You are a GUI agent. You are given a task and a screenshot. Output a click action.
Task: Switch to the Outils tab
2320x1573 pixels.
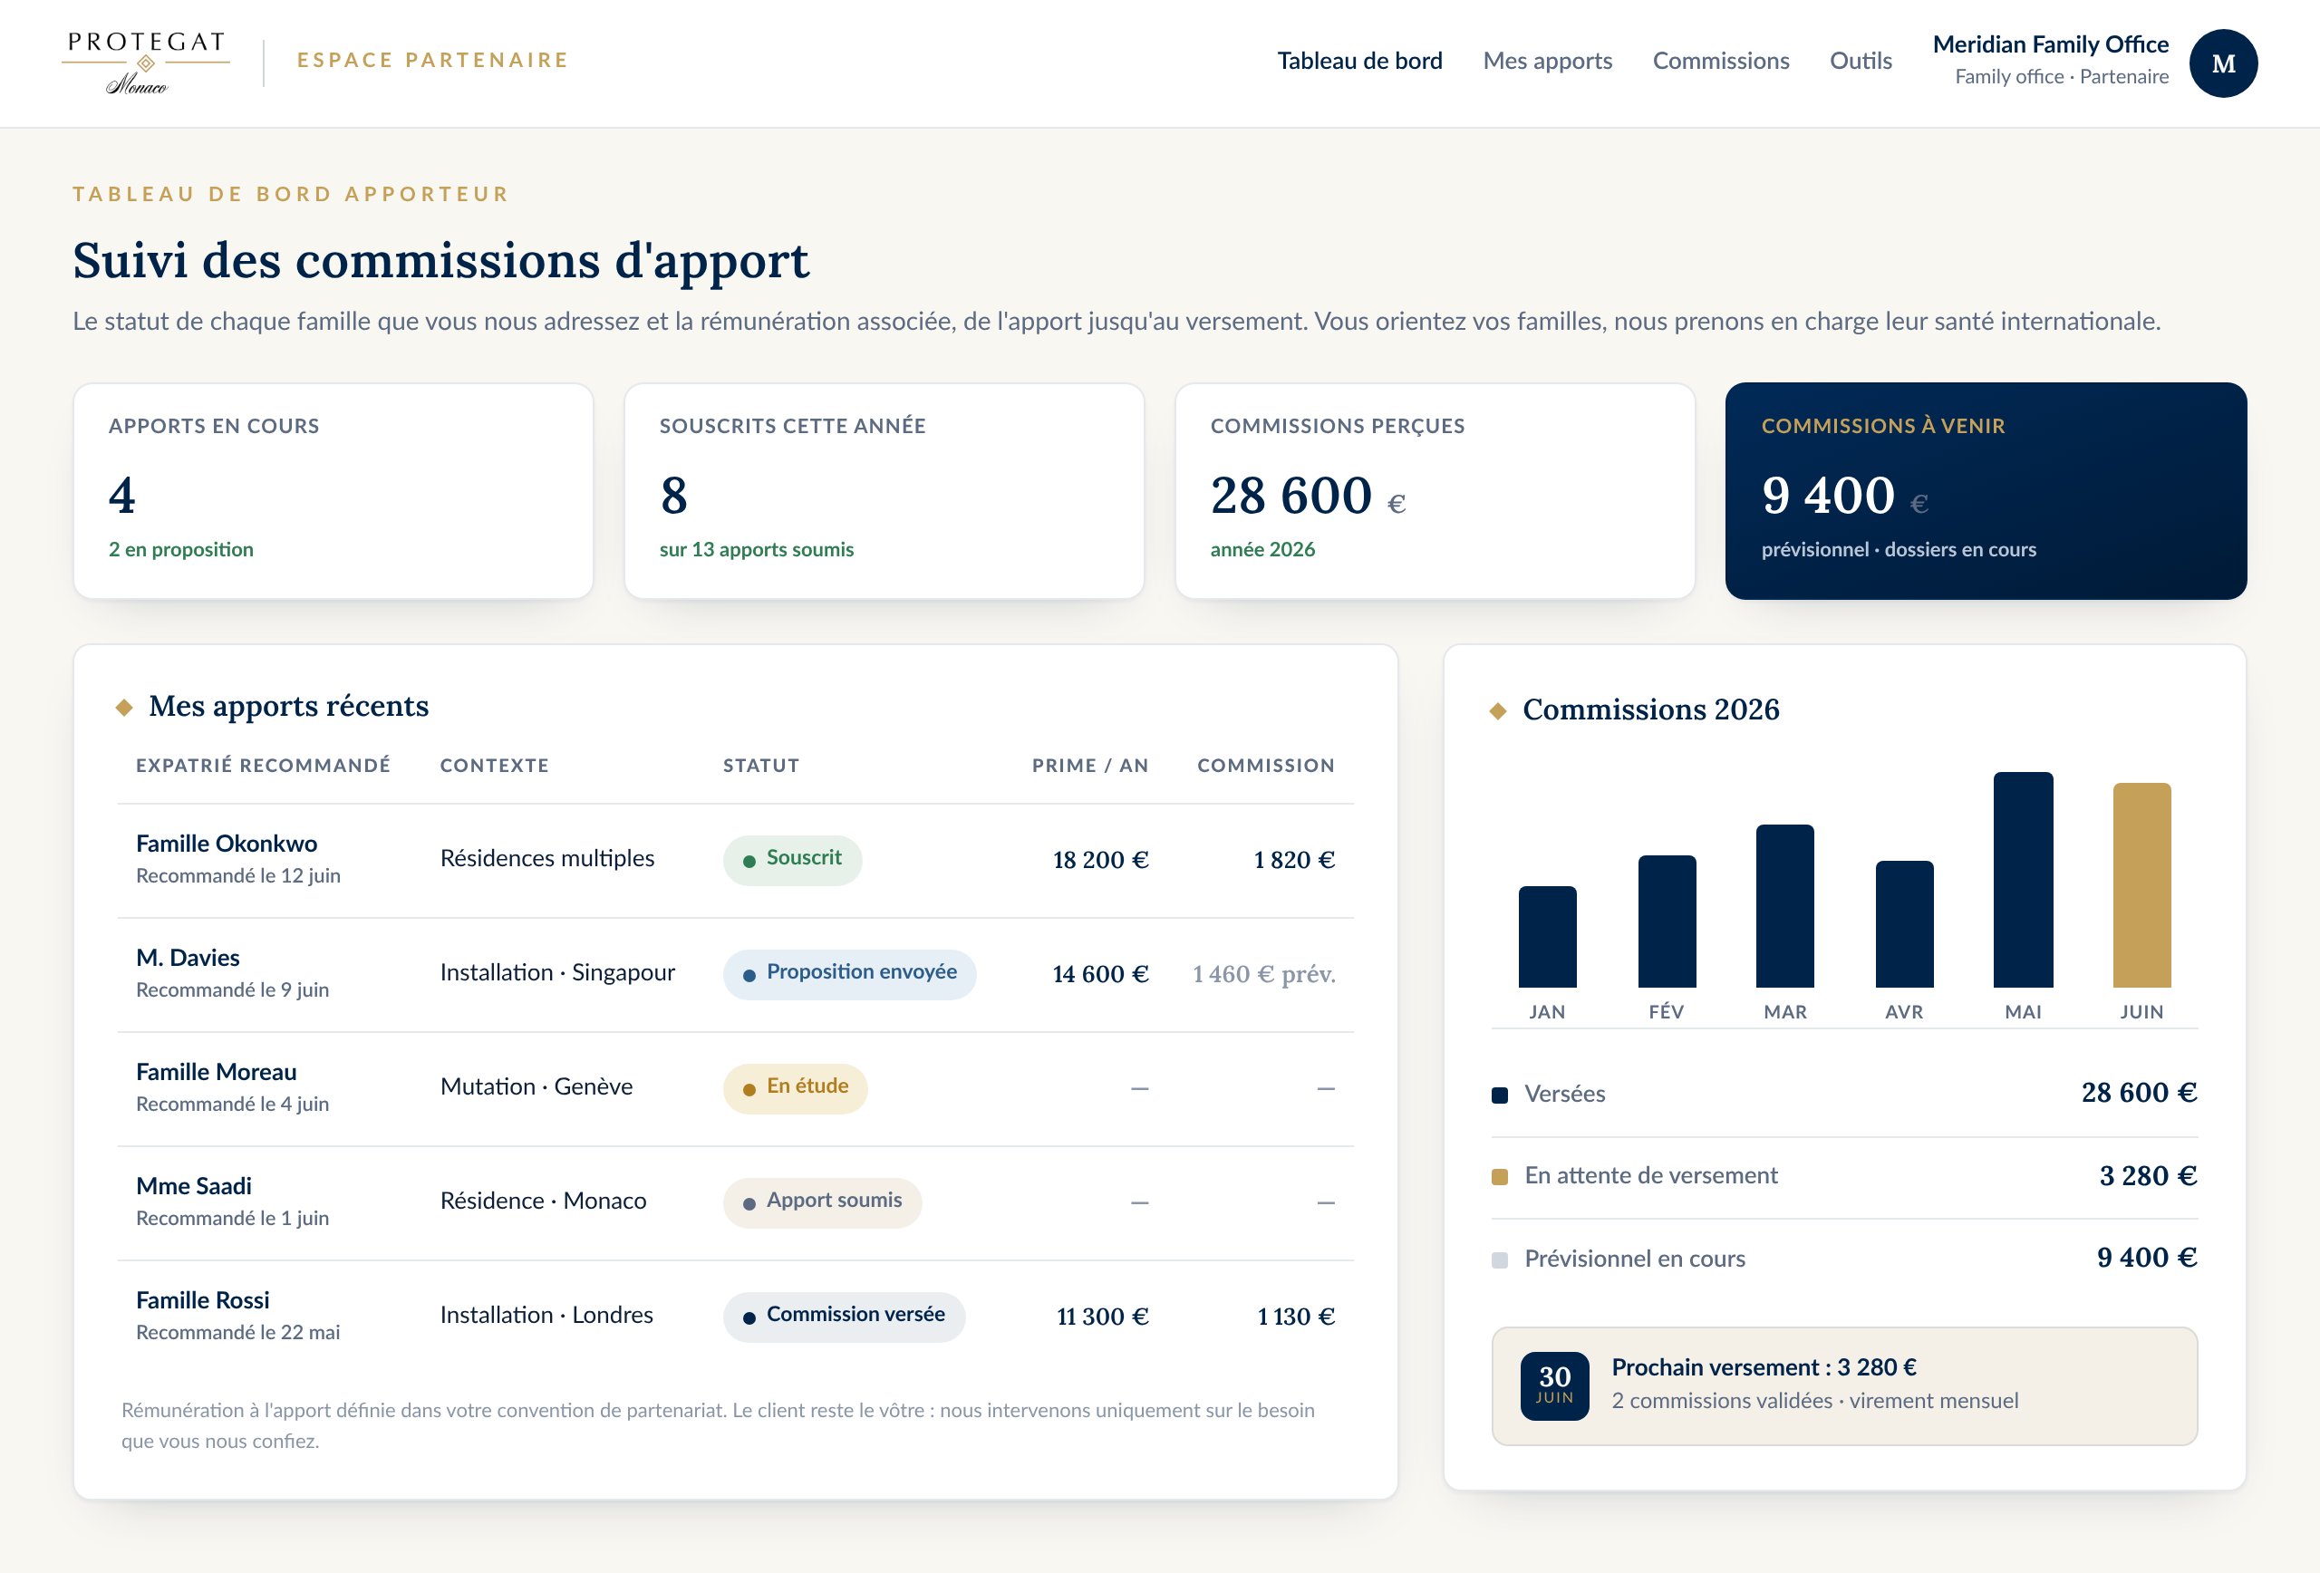coord(1860,61)
